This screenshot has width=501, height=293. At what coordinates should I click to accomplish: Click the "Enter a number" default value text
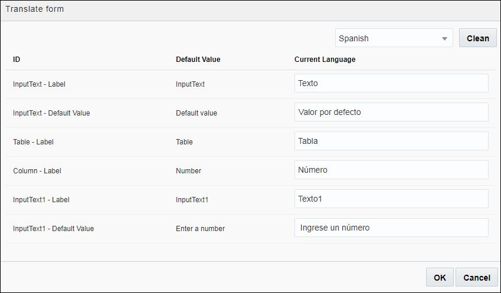[x=200, y=229]
